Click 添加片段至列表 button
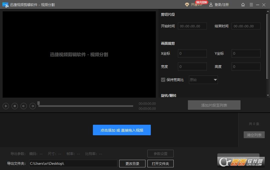This screenshot has width=270, height=170. pos(214,105)
